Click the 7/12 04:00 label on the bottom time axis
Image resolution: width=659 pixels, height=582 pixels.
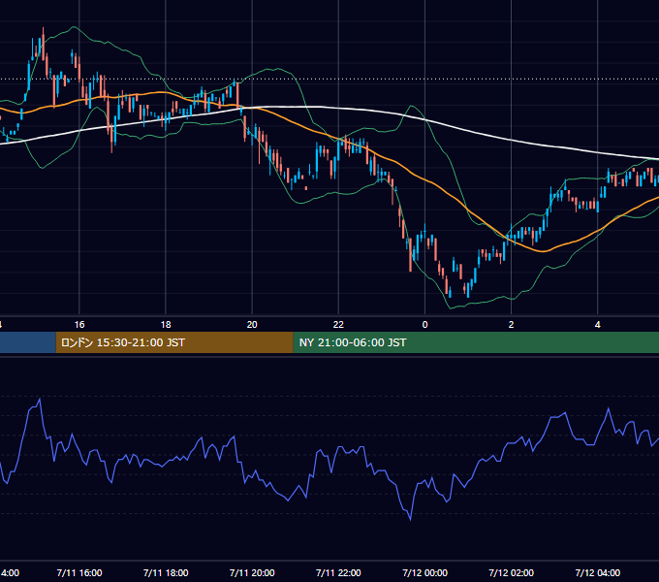pyautogui.click(x=598, y=572)
